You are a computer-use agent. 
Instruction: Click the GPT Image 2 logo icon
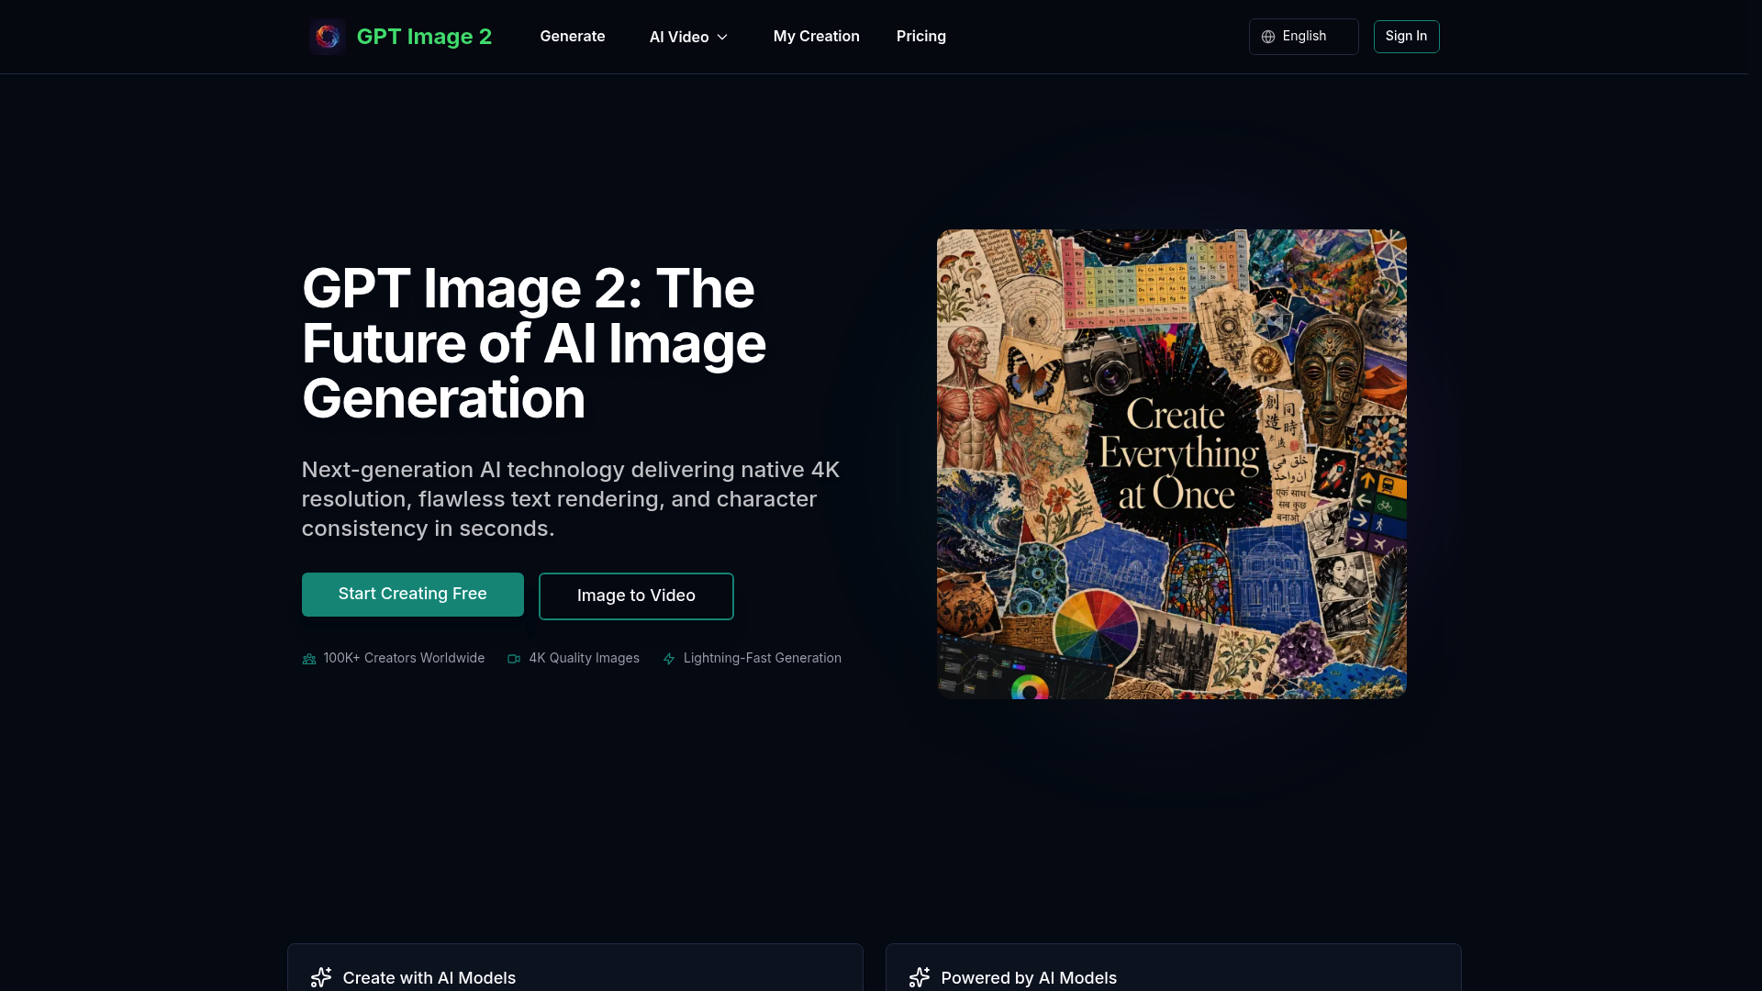click(328, 37)
